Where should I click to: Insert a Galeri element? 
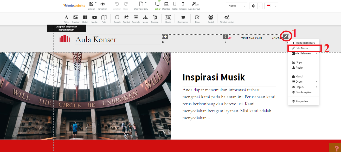tap(85, 18)
